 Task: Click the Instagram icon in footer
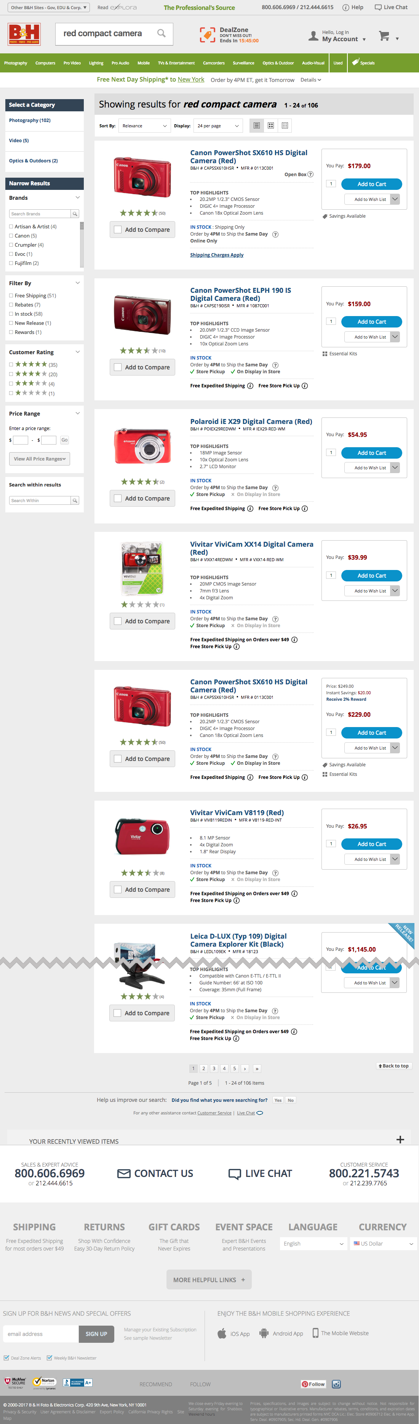(x=336, y=1384)
